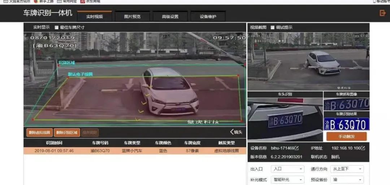This screenshot has height=185, width=390.
Task: Toggle 调试提示 checkbox
Action: click(272, 27)
